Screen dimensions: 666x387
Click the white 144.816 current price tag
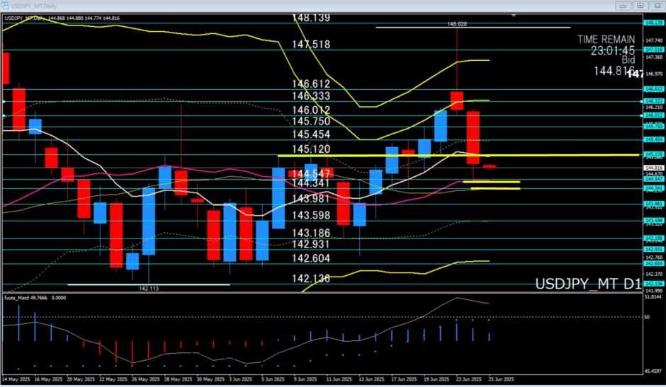coord(653,168)
